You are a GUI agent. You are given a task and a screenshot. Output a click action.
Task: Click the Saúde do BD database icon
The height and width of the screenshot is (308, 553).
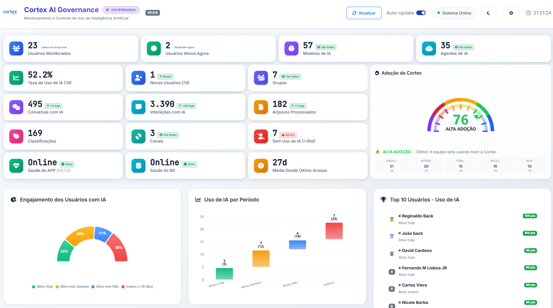tap(138, 165)
